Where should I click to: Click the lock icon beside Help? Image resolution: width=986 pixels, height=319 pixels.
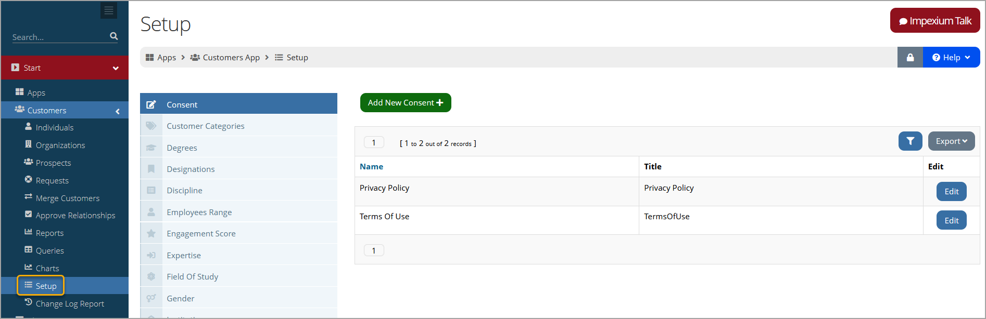pyautogui.click(x=910, y=57)
